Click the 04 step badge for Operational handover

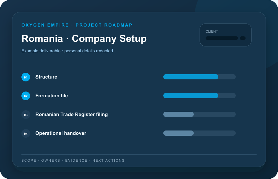(26, 133)
